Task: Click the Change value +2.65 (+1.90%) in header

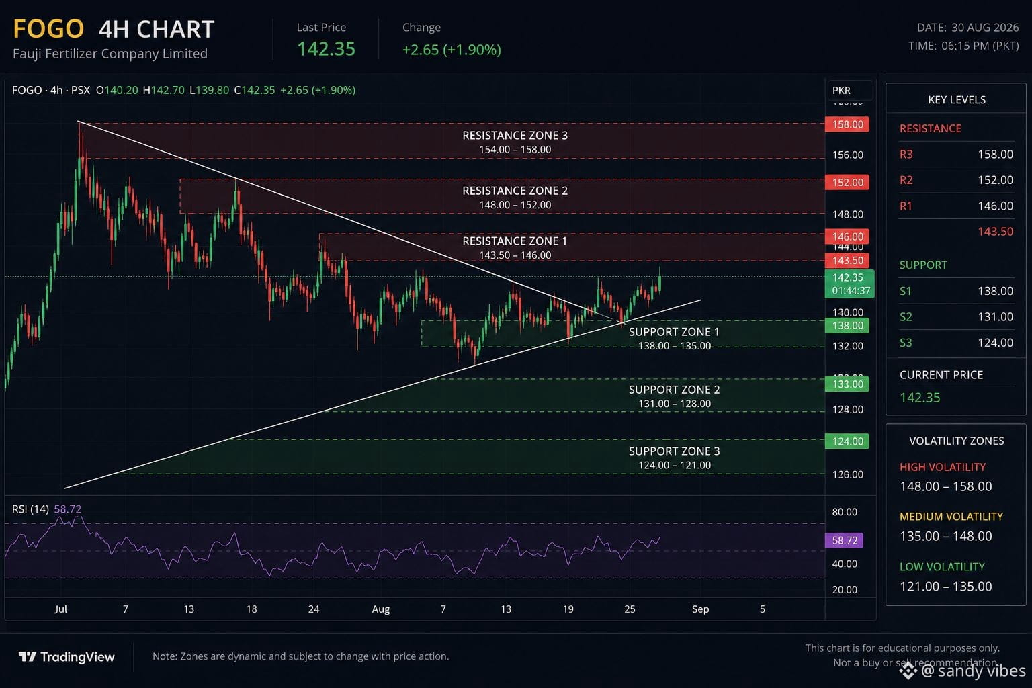Action: [451, 50]
